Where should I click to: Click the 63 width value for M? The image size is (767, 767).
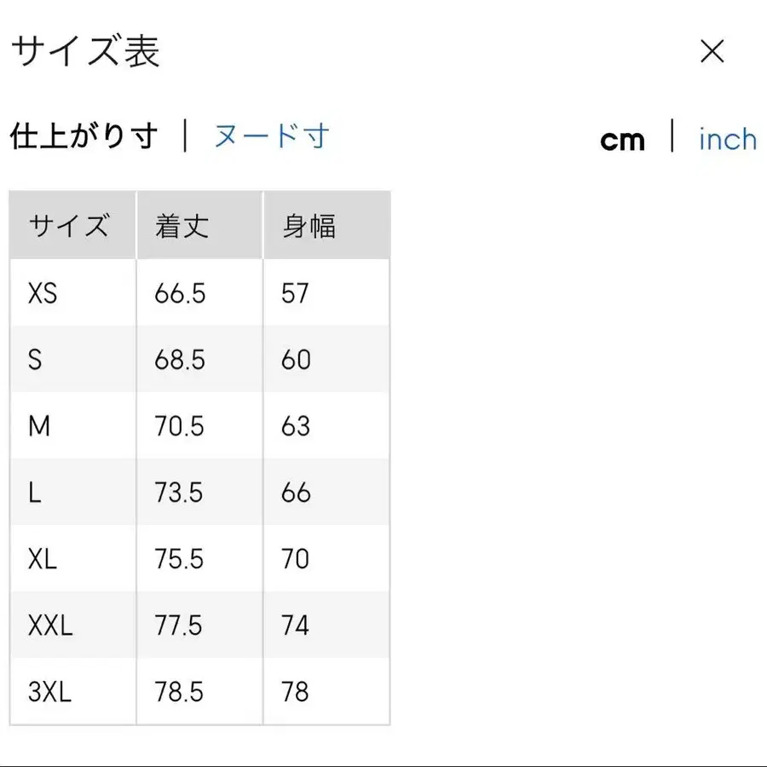tap(295, 426)
